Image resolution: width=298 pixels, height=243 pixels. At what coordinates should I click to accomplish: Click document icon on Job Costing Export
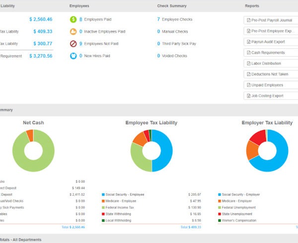coord(248,96)
